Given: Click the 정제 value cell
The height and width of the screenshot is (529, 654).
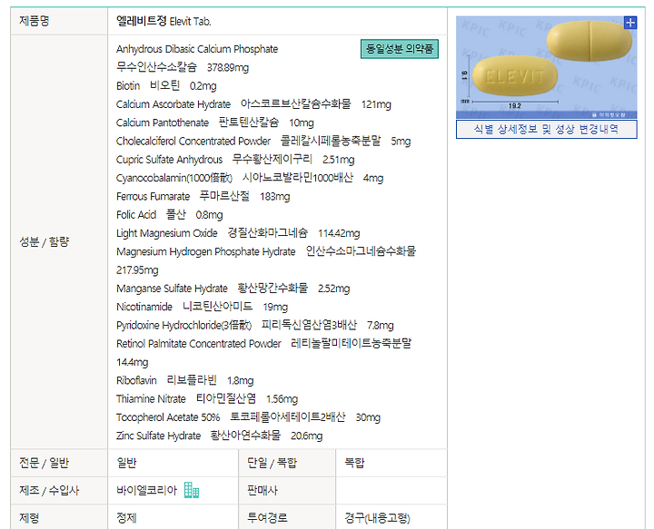Looking at the screenshot, I should pos(173,517).
